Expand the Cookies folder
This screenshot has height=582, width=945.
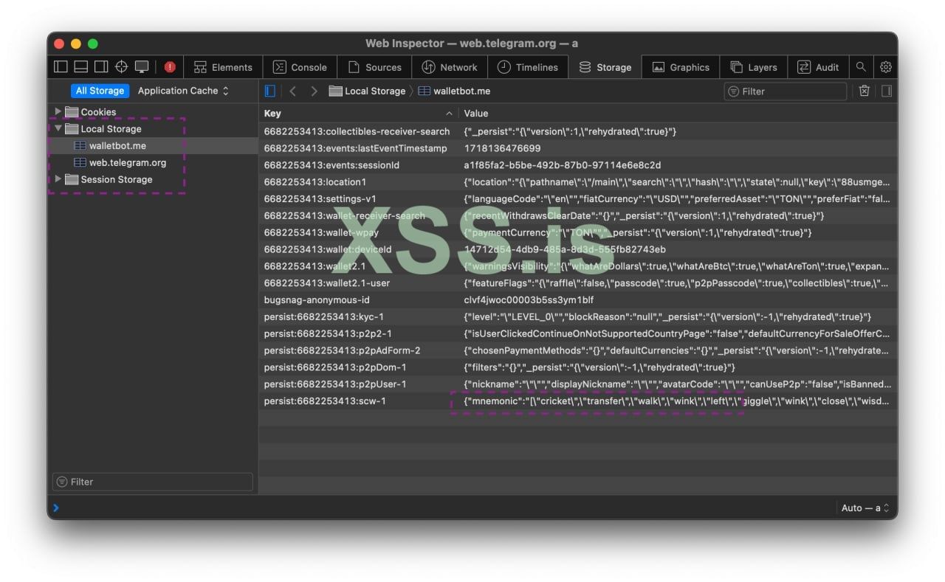pyautogui.click(x=58, y=112)
